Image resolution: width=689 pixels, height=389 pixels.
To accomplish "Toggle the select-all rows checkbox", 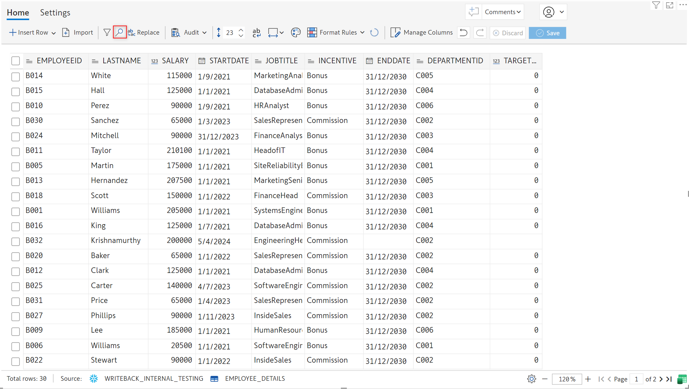I will [16, 61].
